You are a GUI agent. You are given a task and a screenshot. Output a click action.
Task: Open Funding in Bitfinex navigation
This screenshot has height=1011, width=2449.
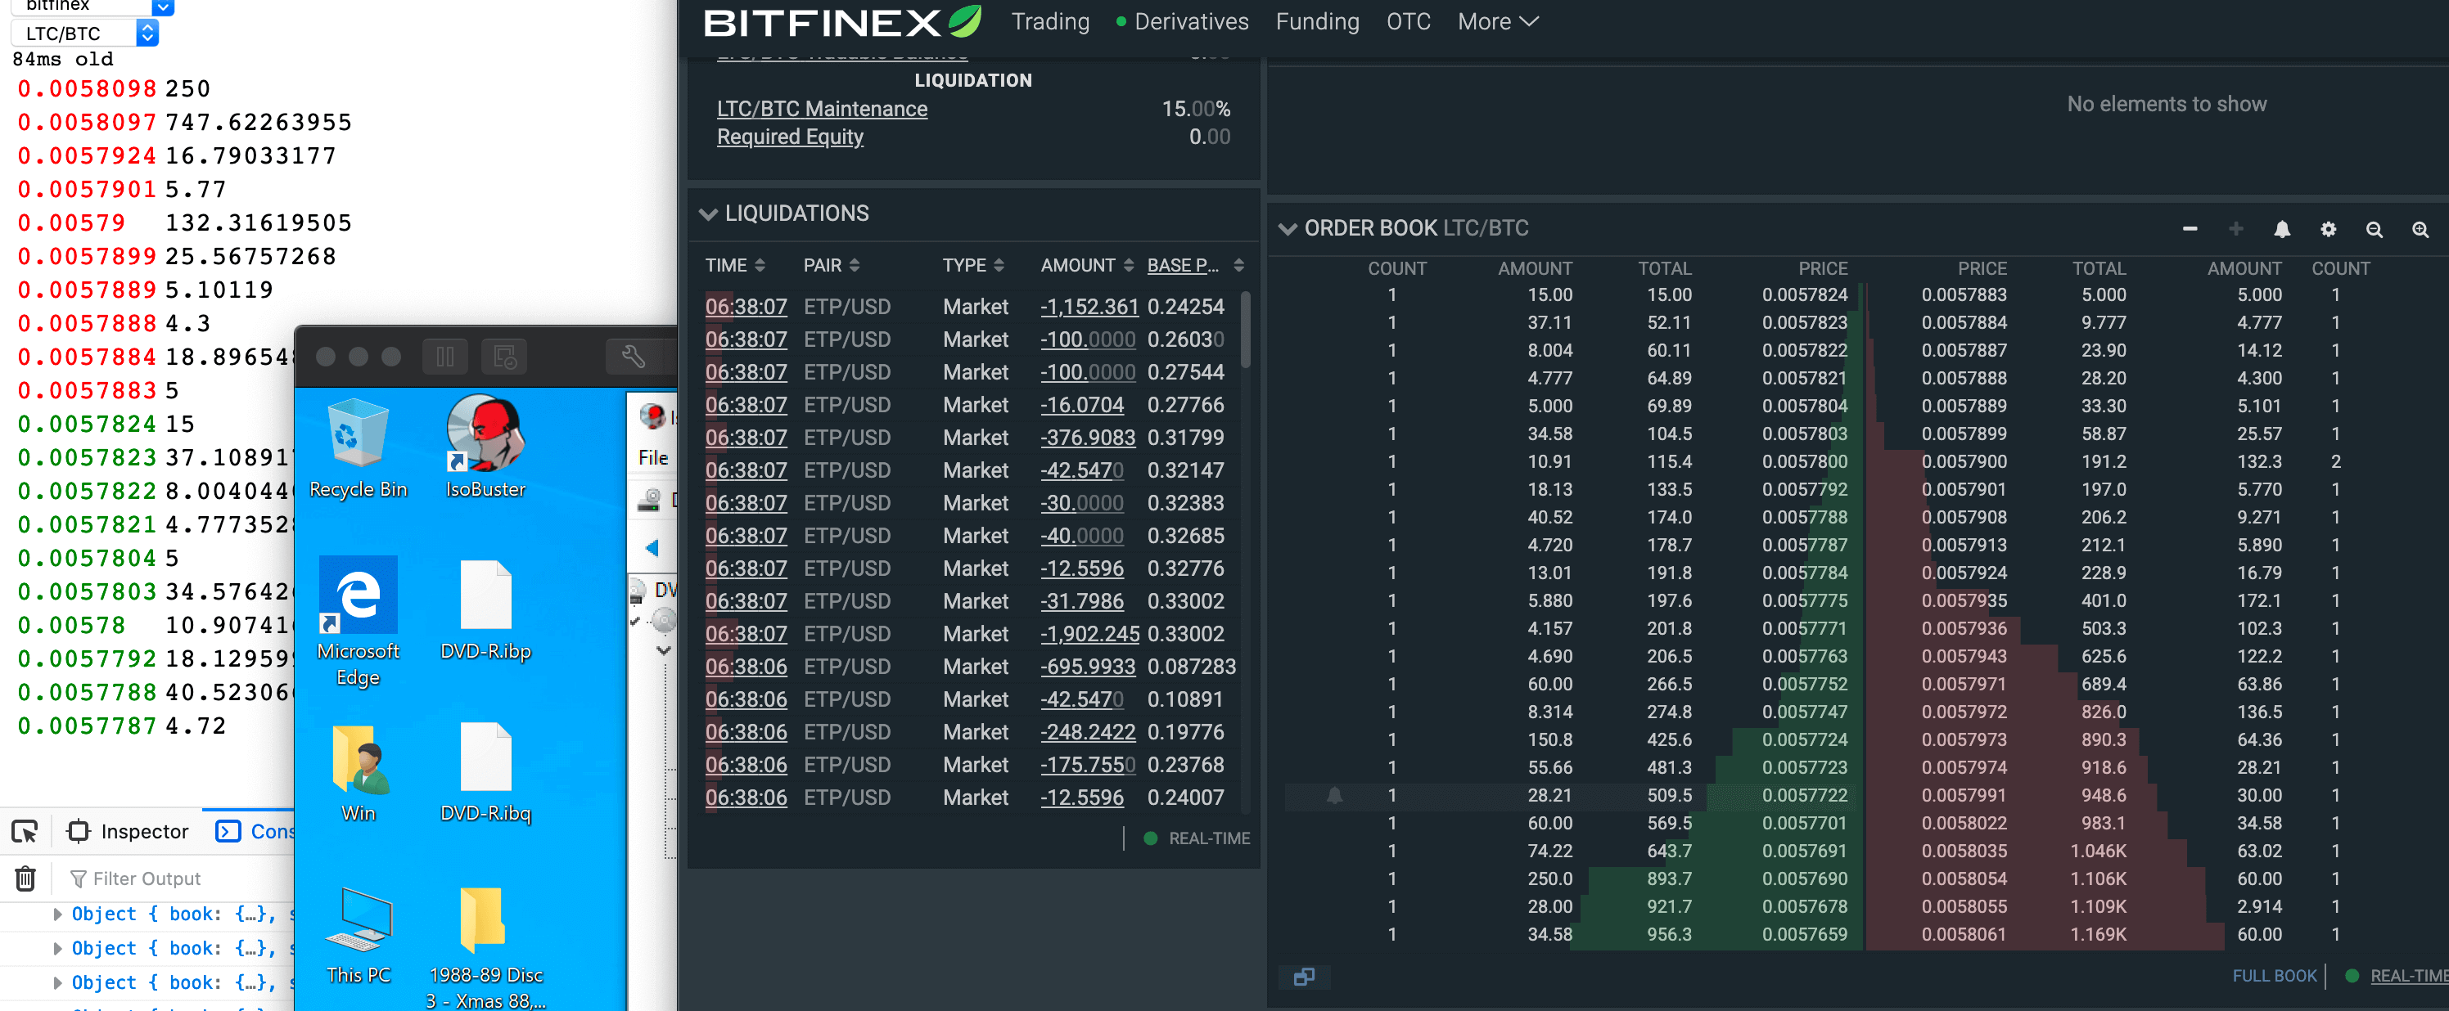click(x=1317, y=22)
